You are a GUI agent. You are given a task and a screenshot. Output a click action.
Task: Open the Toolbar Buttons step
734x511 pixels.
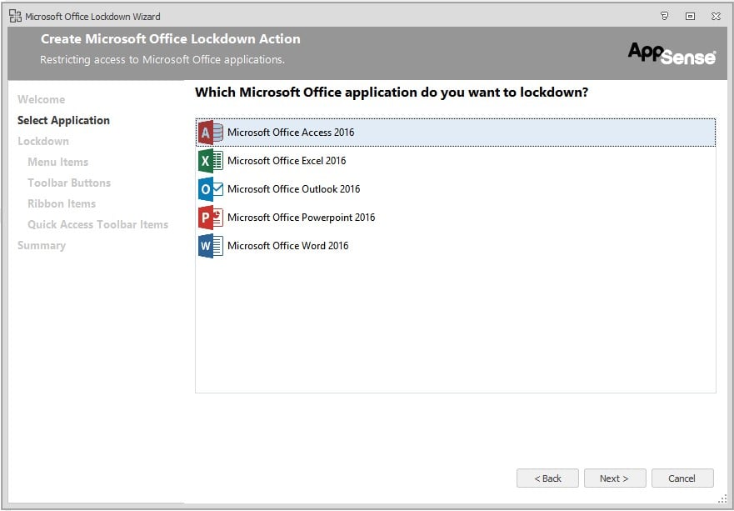tap(69, 183)
